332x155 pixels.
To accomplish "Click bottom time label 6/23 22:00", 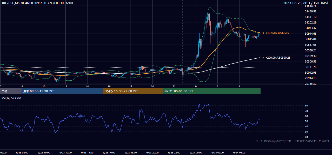I will point(174,153).
